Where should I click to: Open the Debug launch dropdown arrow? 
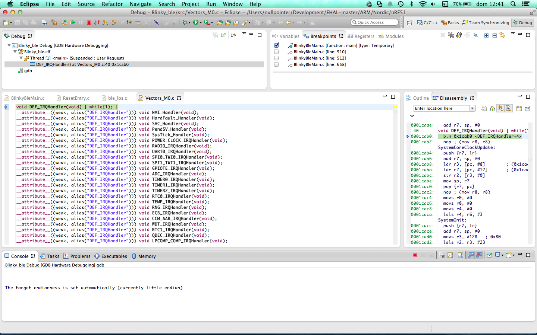point(190,23)
